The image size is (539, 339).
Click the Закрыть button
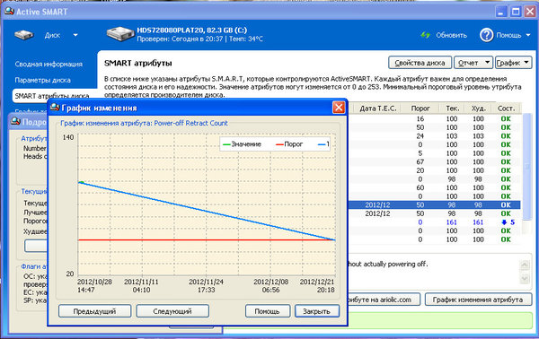click(316, 311)
